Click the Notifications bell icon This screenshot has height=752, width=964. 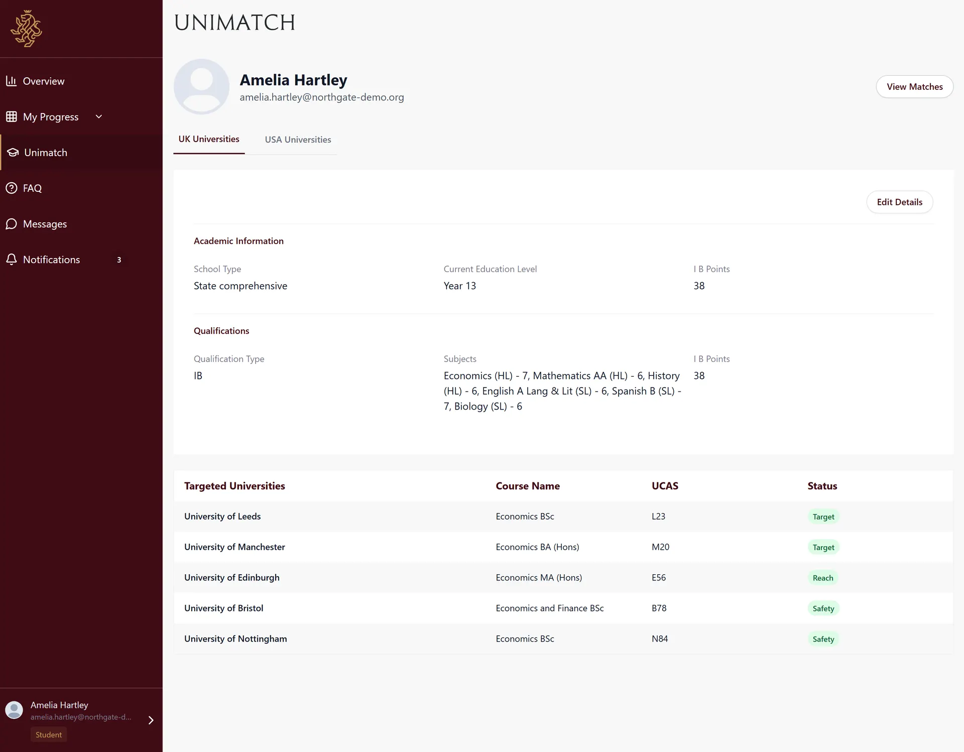11,259
